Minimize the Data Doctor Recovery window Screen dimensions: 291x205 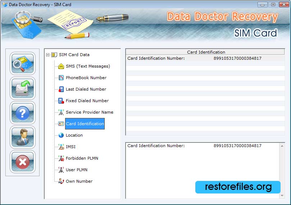pyautogui.click(x=263, y=4)
